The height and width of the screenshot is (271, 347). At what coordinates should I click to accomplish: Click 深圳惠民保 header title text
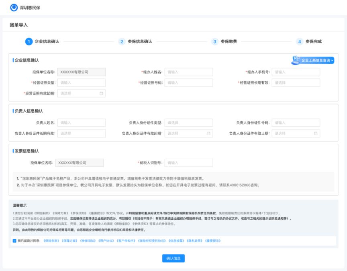(x=30, y=8)
